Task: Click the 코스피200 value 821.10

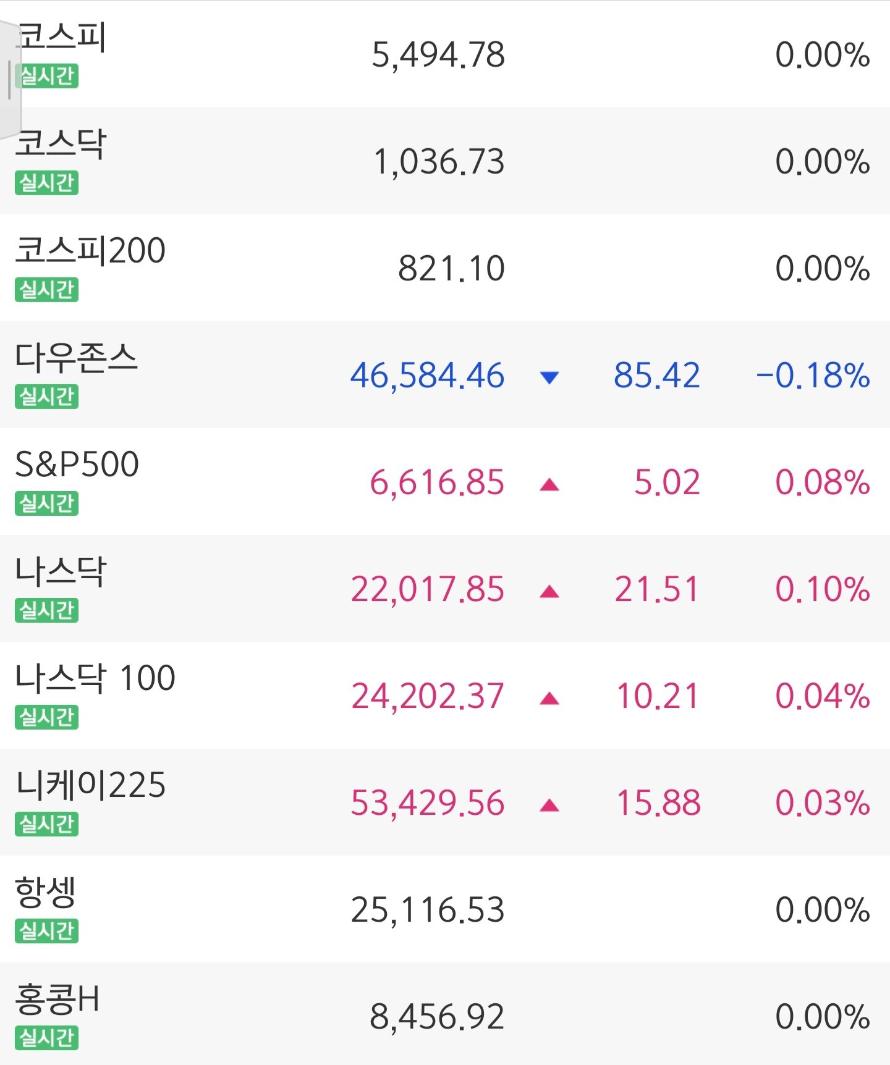Action: click(x=451, y=269)
